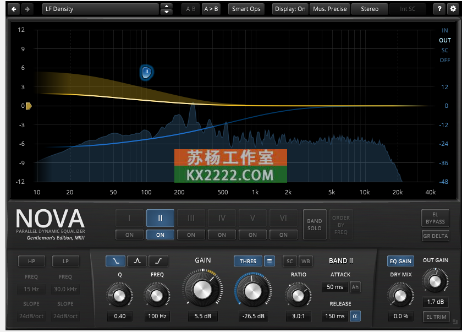
Task: Click the GAIN knob
Action: tap(202, 290)
